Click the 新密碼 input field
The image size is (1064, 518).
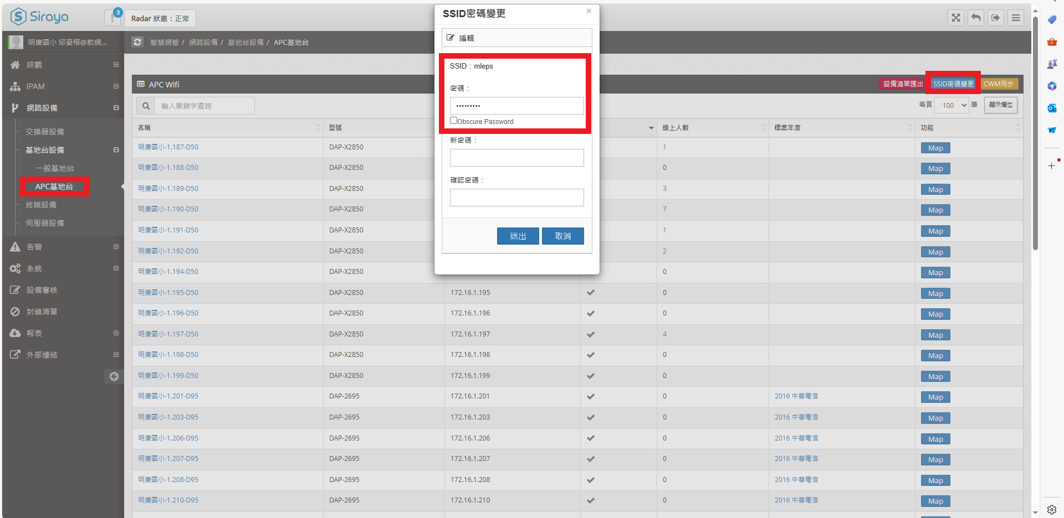pyautogui.click(x=516, y=158)
